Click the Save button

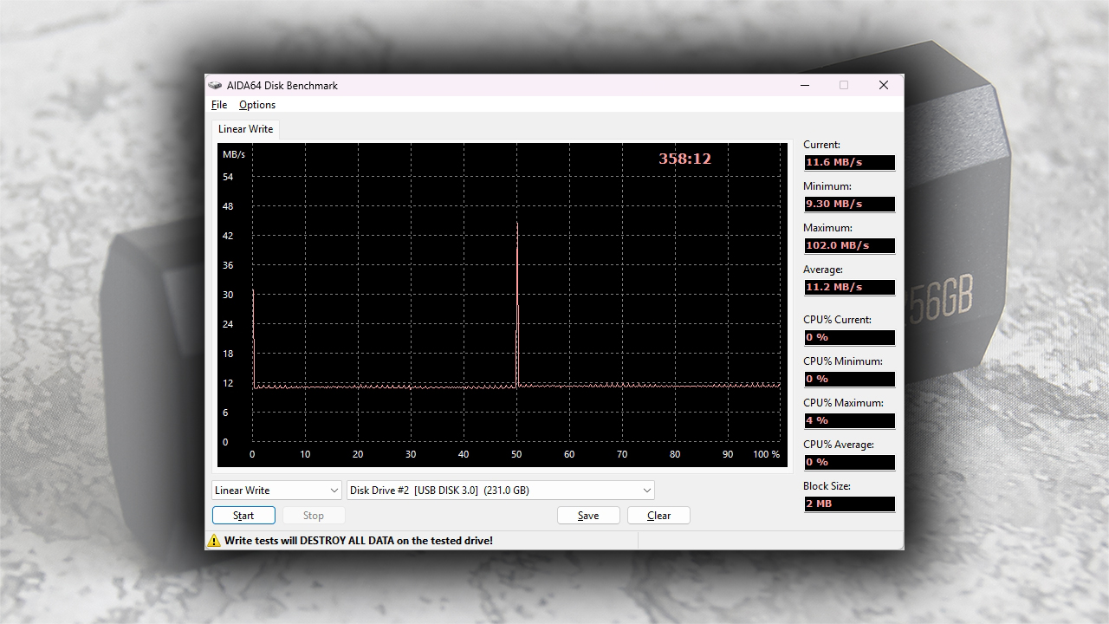click(588, 516)
